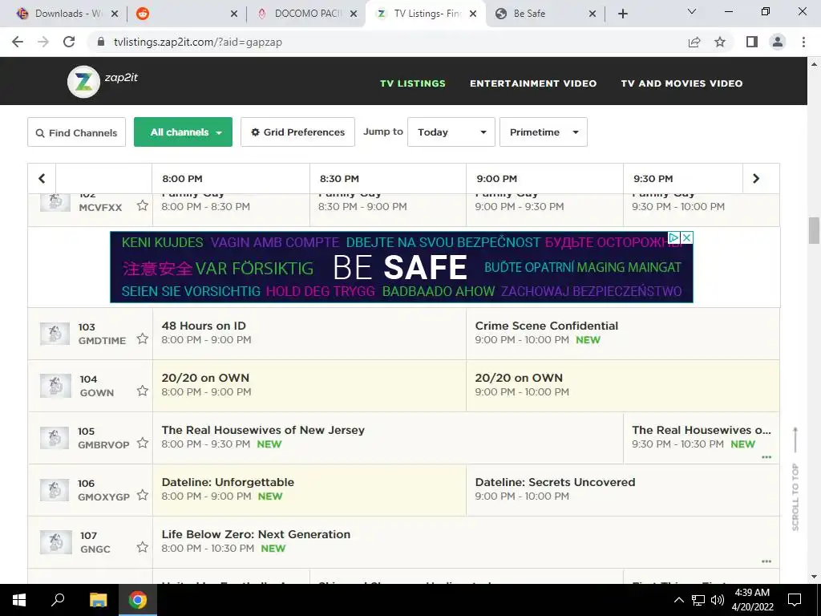Open File Explorer from taskbar
Image resolution: width=821 pixels, height=616 pixels.
[x=98, y=600]
